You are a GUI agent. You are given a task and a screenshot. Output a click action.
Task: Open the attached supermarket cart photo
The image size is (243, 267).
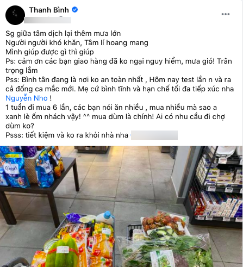[121, 206]
